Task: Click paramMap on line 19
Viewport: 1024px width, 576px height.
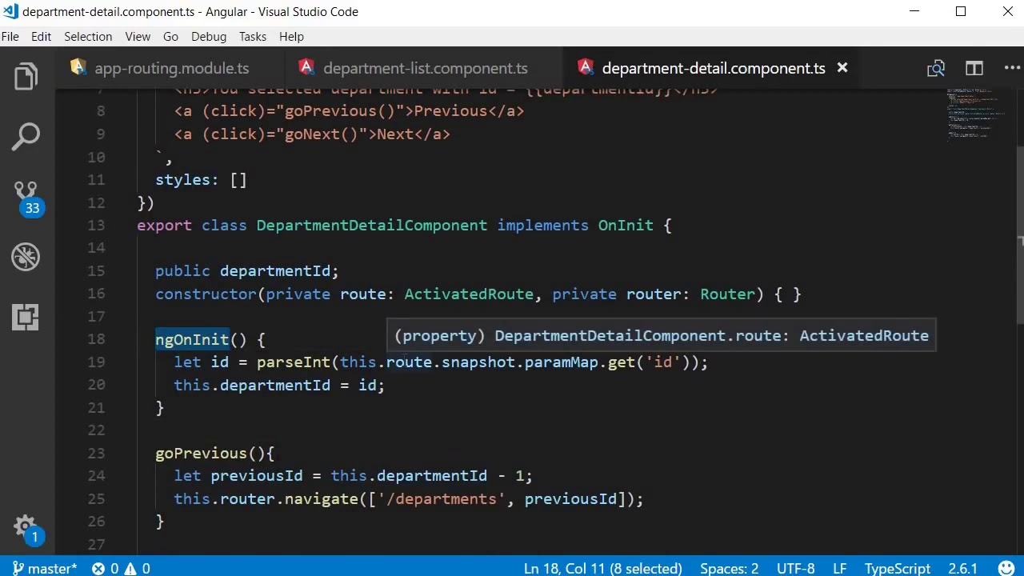Action: pyautogui.click(x=561, y=362)
